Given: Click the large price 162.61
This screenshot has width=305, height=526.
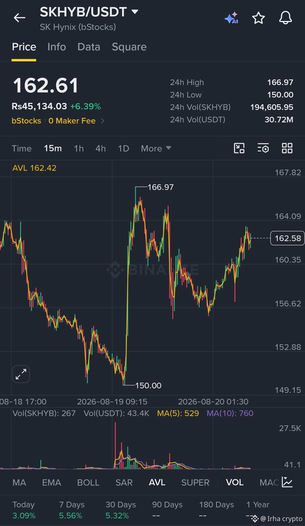Looking at the screenshot, I should tap(45, 85).
